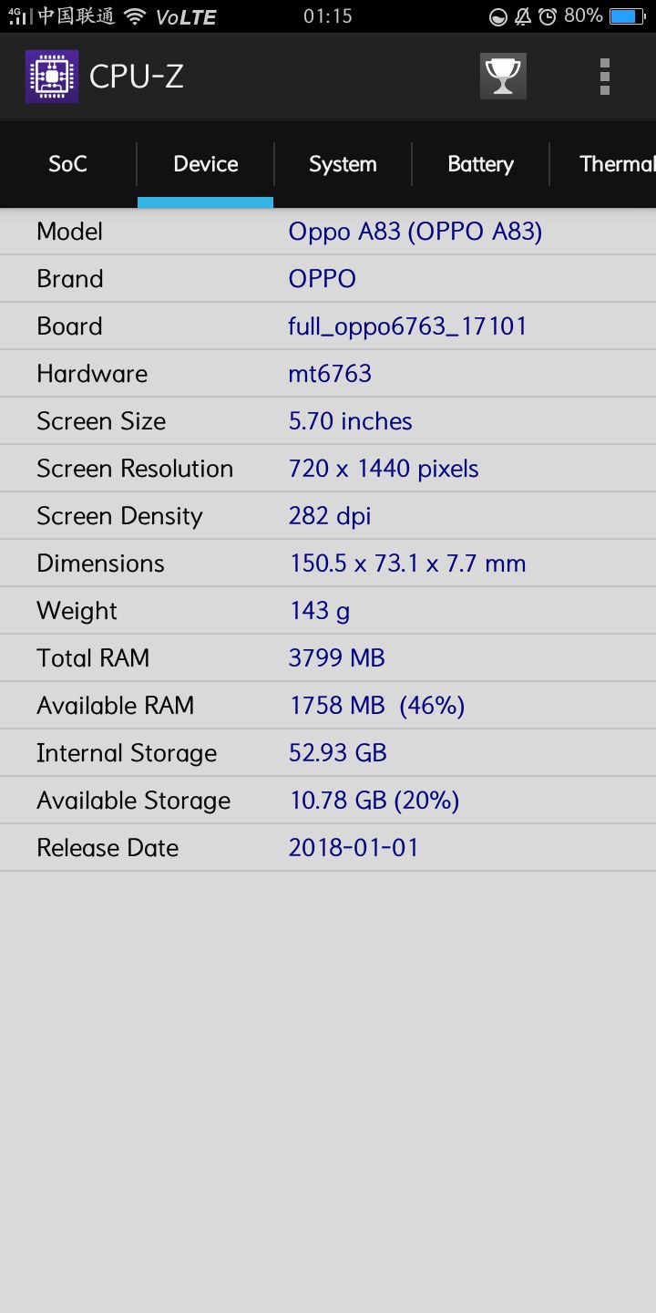This screenshot has width=656, height=1313.
Task: Tap the Total RAM 3799 MB row
Action: click(x=328, y=658)
